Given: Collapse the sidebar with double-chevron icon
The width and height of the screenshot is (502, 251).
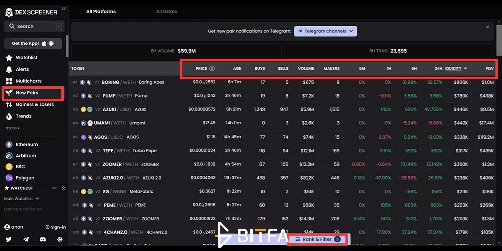Looking at the screenshot, I should (63, 9).
